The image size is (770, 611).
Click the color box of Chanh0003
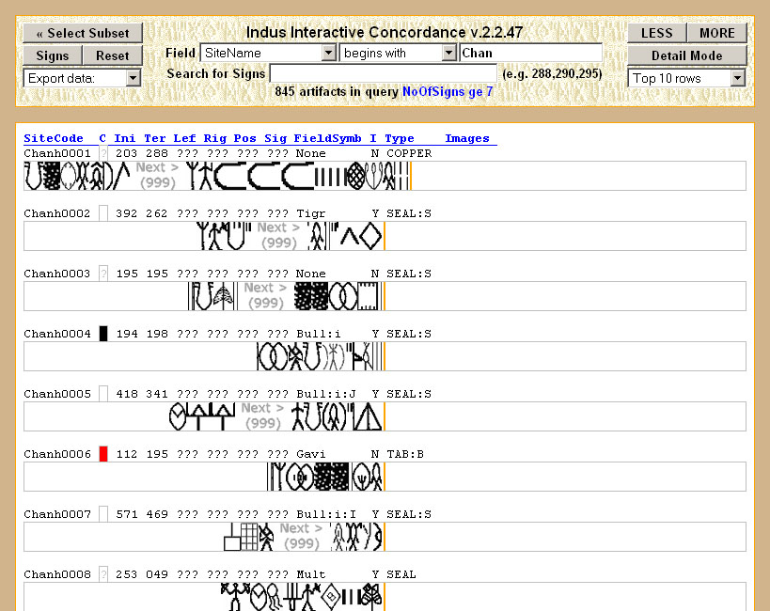pyautogui.click(x=103, y=274)
